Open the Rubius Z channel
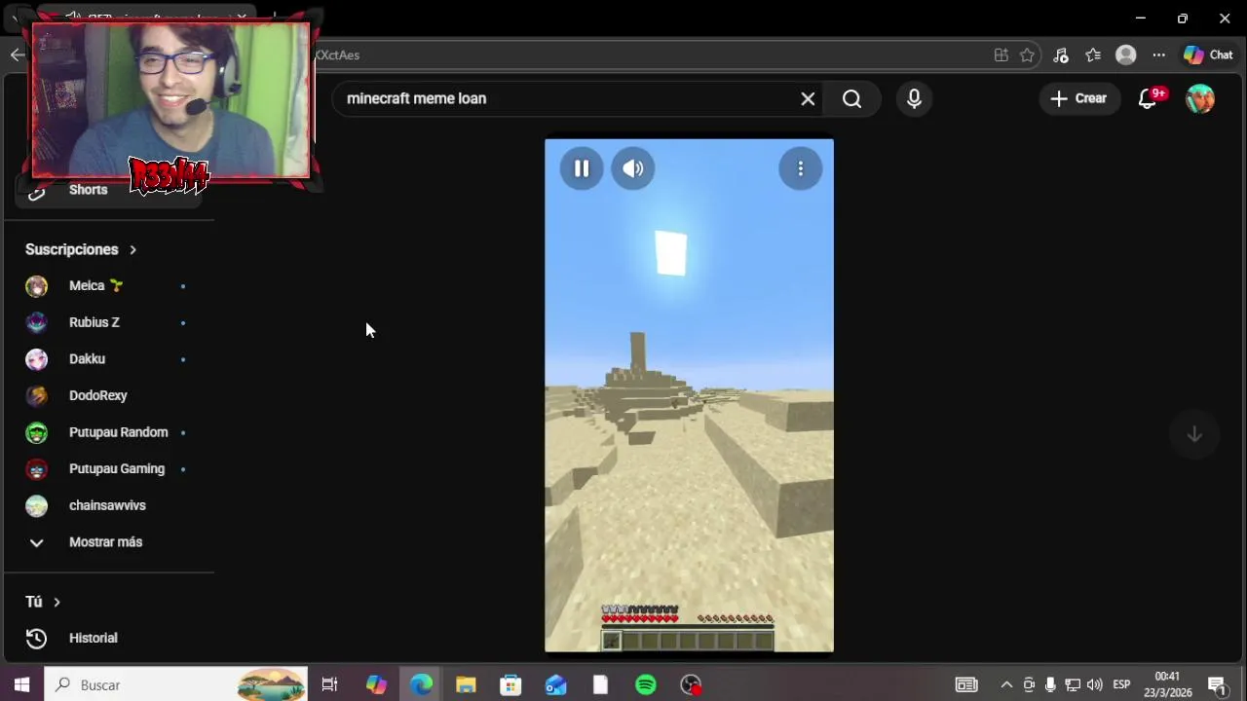 click(107, 322)
